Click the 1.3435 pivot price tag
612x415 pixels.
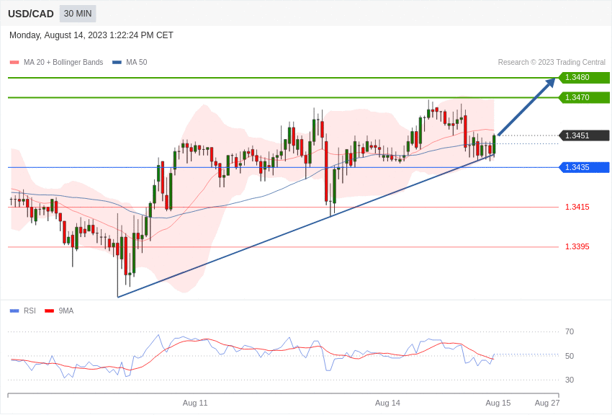tap(585, 167)
